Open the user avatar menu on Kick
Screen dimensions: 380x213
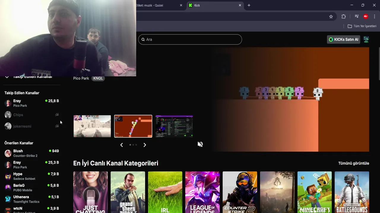tap(366, 39)
